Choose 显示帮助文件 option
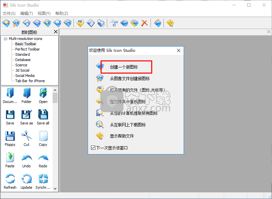 122,136
